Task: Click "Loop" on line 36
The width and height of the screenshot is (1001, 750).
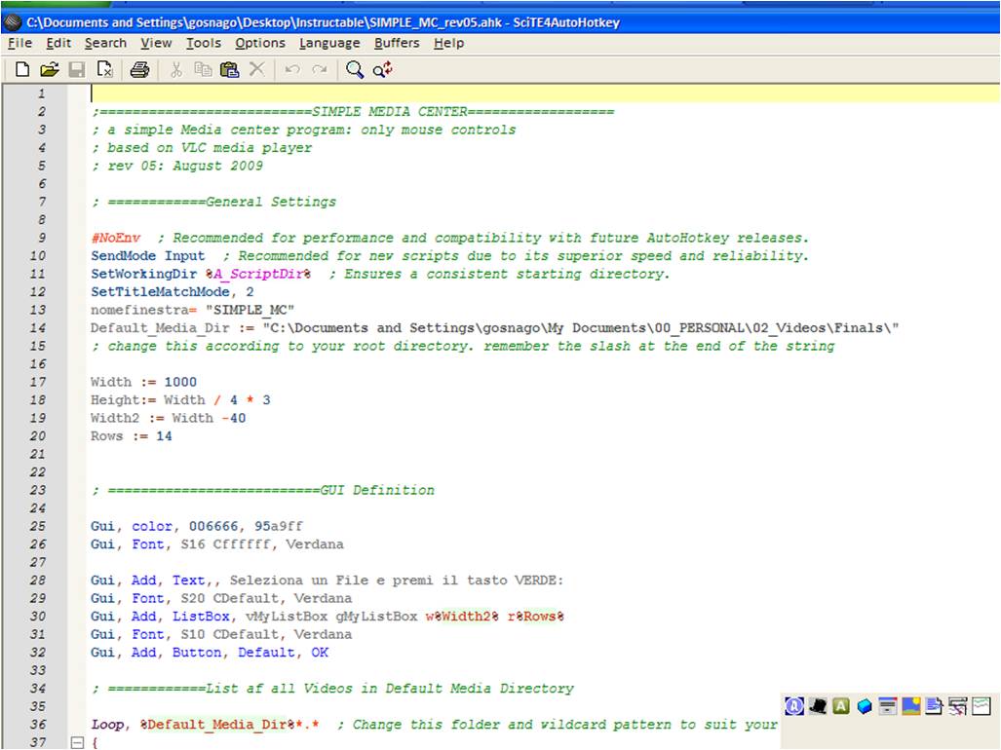Action: tap(107, 725)
